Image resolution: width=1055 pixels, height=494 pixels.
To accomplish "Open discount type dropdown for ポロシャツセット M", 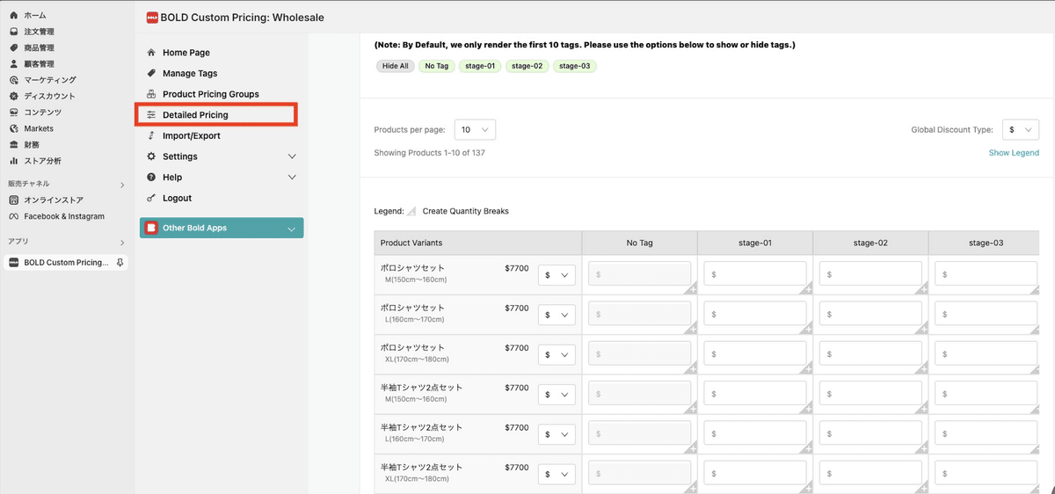I will (557, 275).
